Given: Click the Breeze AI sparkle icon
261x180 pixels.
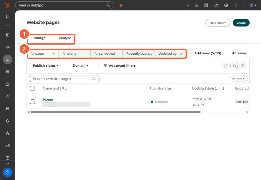Looking at the screenshot, I should (x=121, y=5).
